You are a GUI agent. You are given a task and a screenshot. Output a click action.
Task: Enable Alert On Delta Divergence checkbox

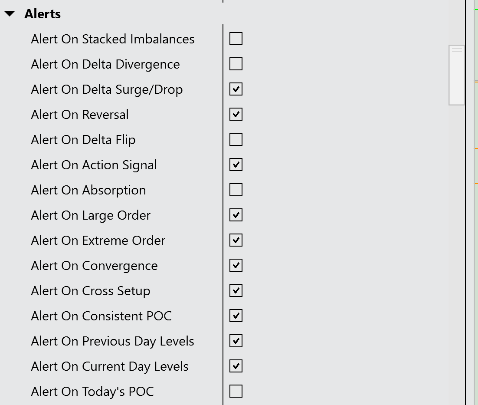pos(236,64)
